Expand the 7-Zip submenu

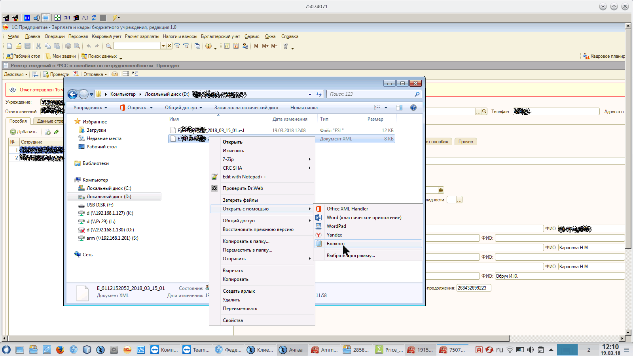tap(262, 159)
